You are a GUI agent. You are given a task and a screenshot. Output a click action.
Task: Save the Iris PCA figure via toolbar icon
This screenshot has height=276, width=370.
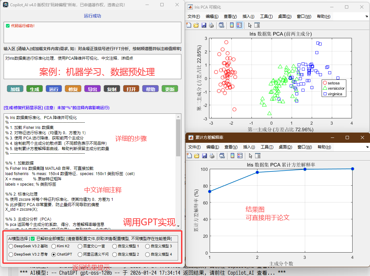[x=204, y=25]
